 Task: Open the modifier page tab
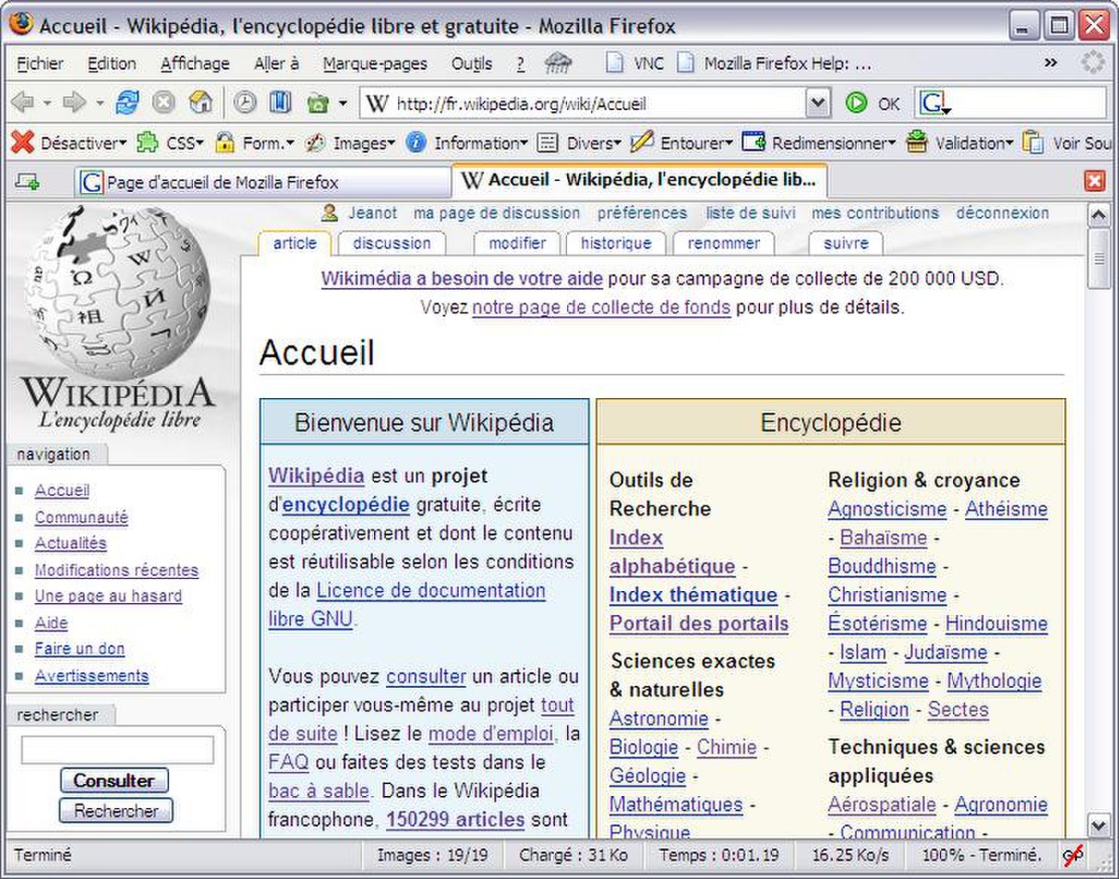(518, 243)
